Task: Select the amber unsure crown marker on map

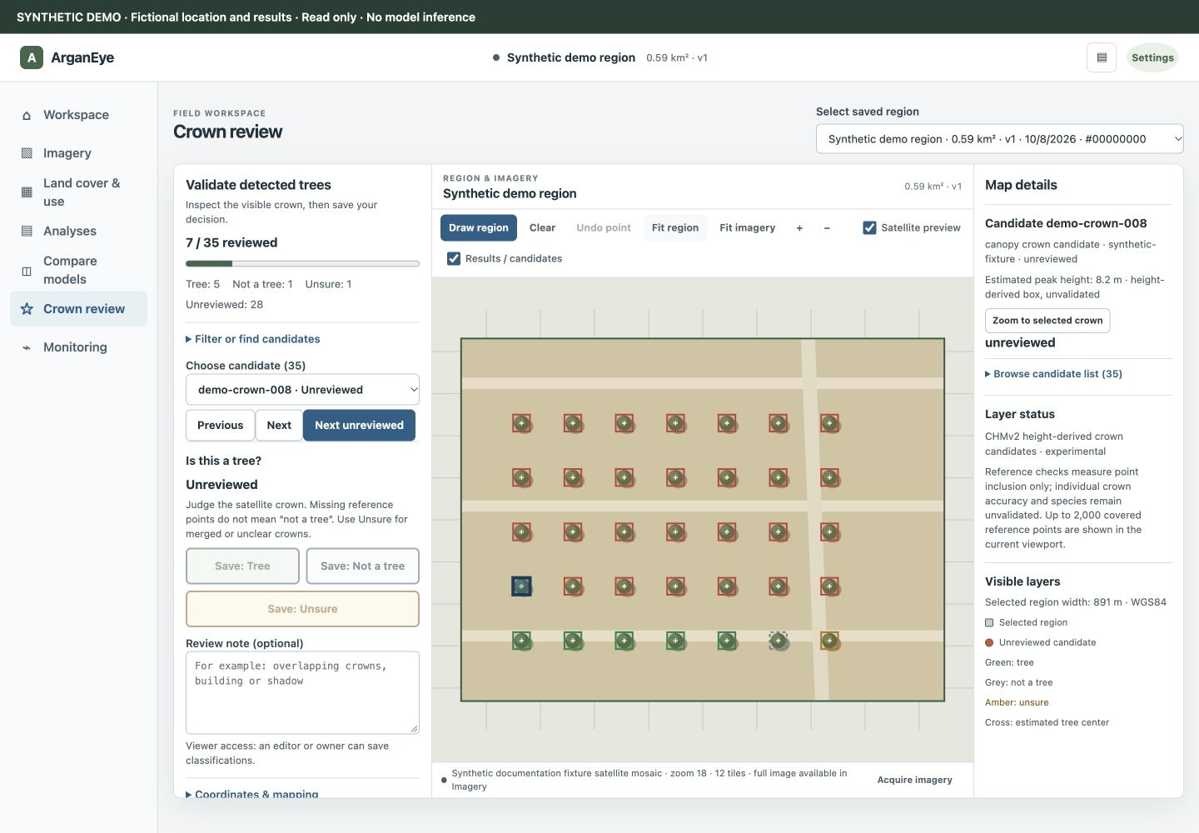Action: 829,641
